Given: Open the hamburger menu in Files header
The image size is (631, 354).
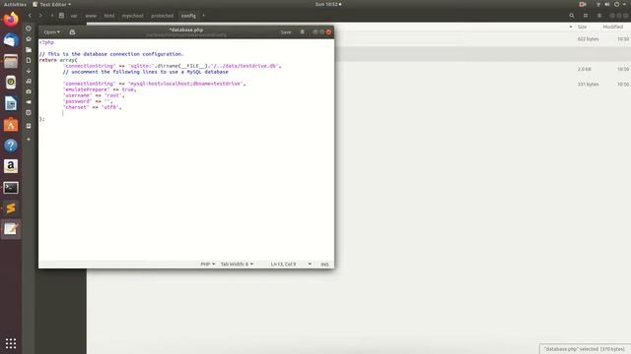Looking at the screenshot, I should click(599, 16).
